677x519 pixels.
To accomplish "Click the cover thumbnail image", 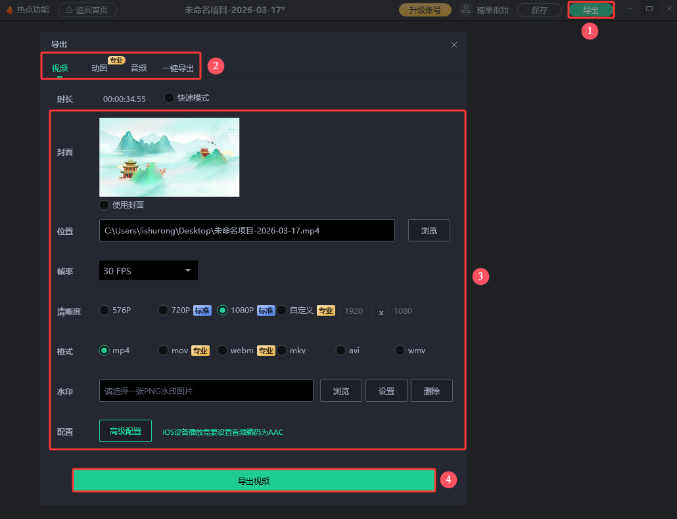I will [169, 157].
